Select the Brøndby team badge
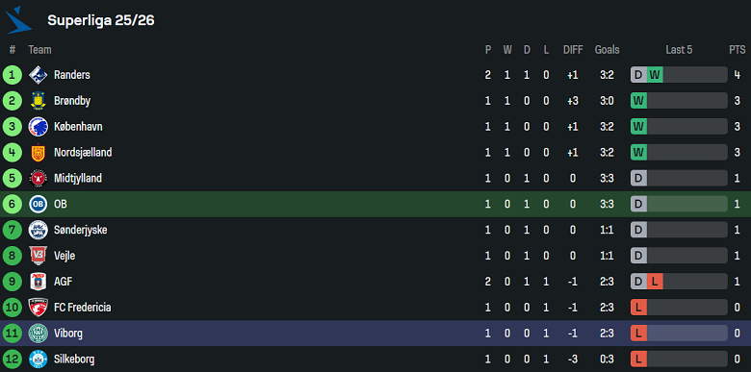The height and width of the screenshot is (372, 751). pos(38,101)
